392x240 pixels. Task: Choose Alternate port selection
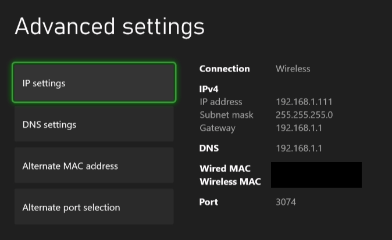94,207
